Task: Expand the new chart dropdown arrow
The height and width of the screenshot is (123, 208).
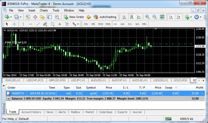Action: (x=11, y=17)
